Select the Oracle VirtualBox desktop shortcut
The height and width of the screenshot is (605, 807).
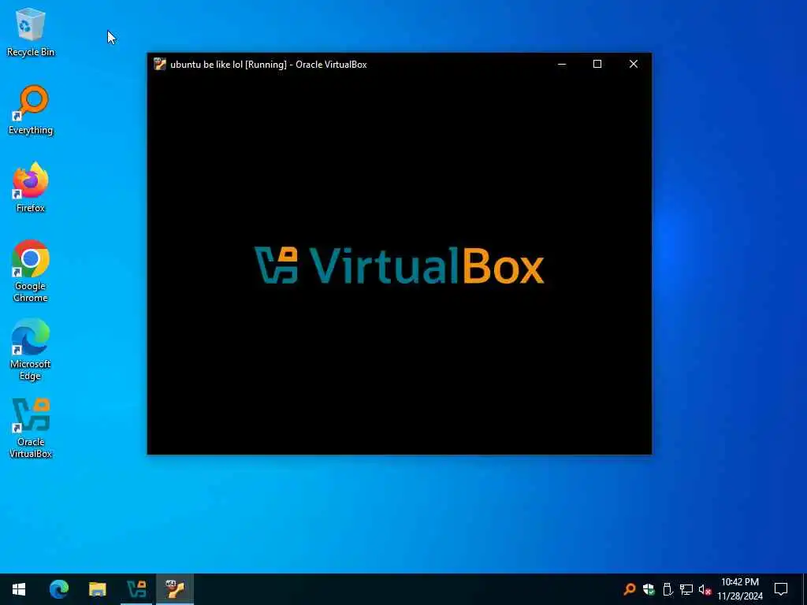click(31, 428)
